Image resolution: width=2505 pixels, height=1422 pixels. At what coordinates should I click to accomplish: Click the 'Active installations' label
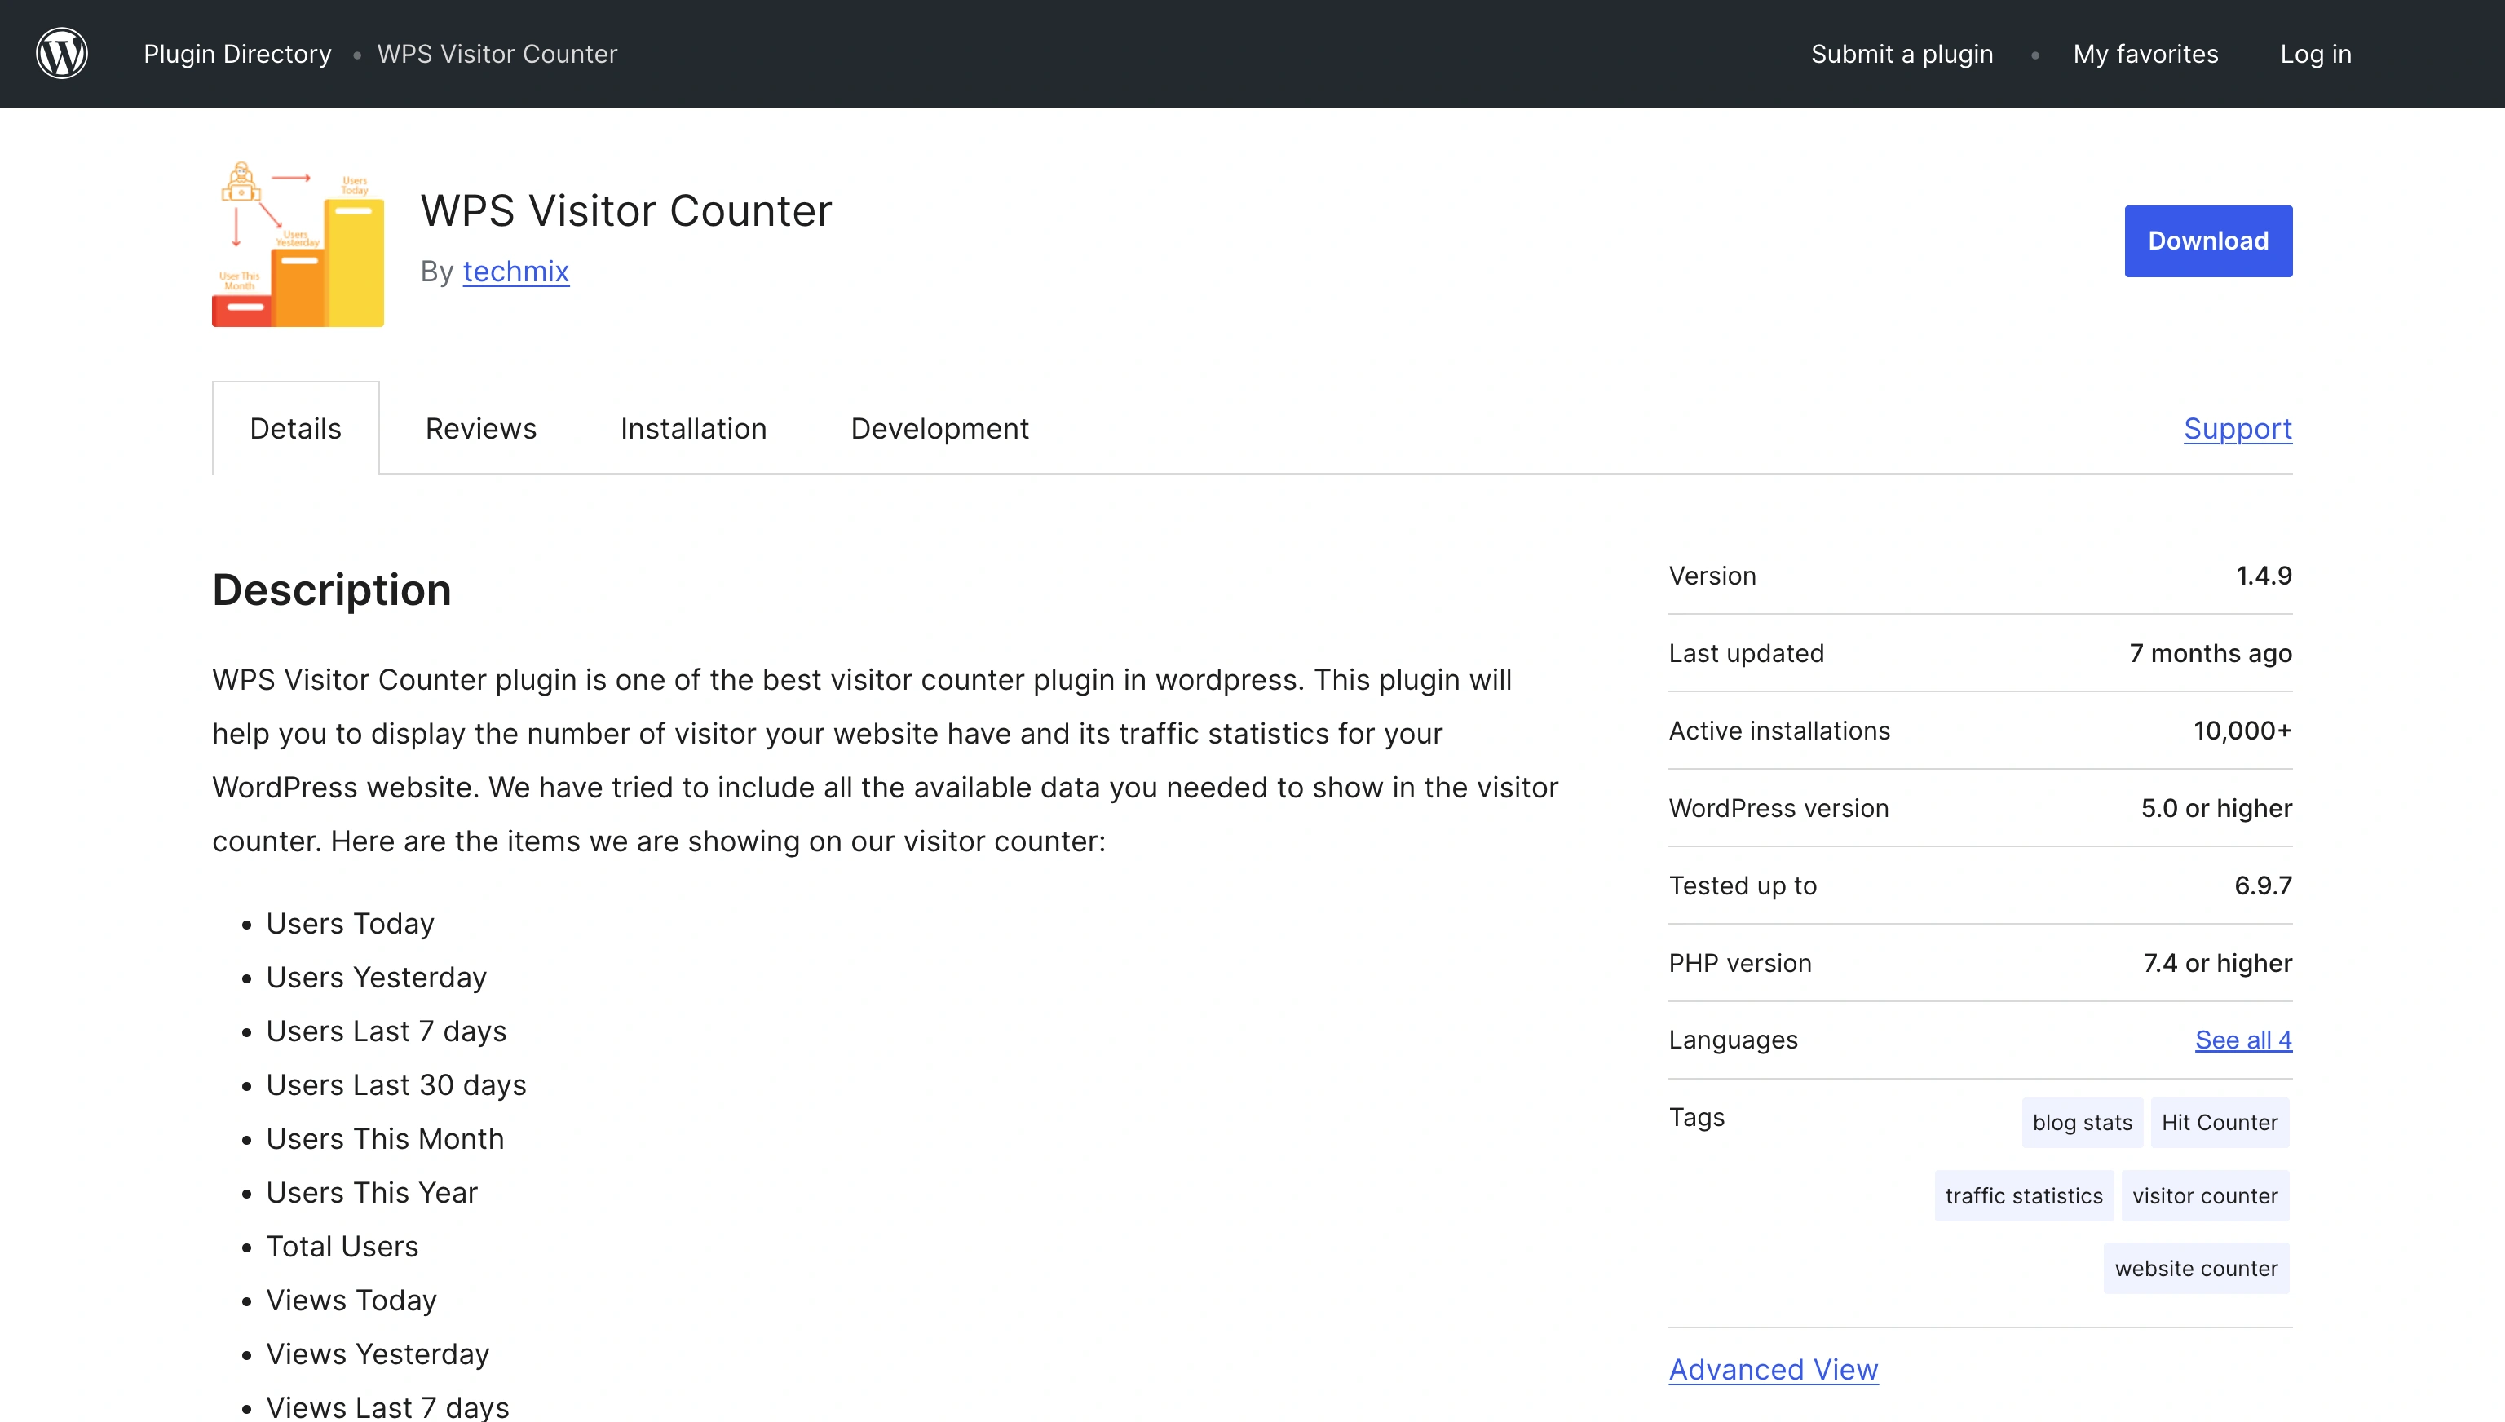(1779, 731)
